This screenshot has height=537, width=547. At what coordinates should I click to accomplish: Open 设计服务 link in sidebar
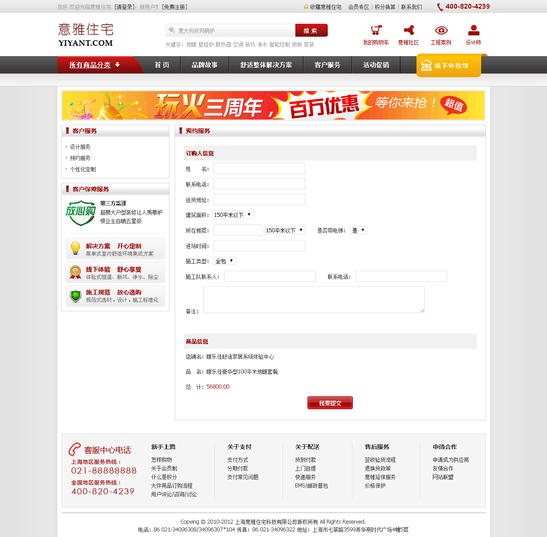pos(80,147)
